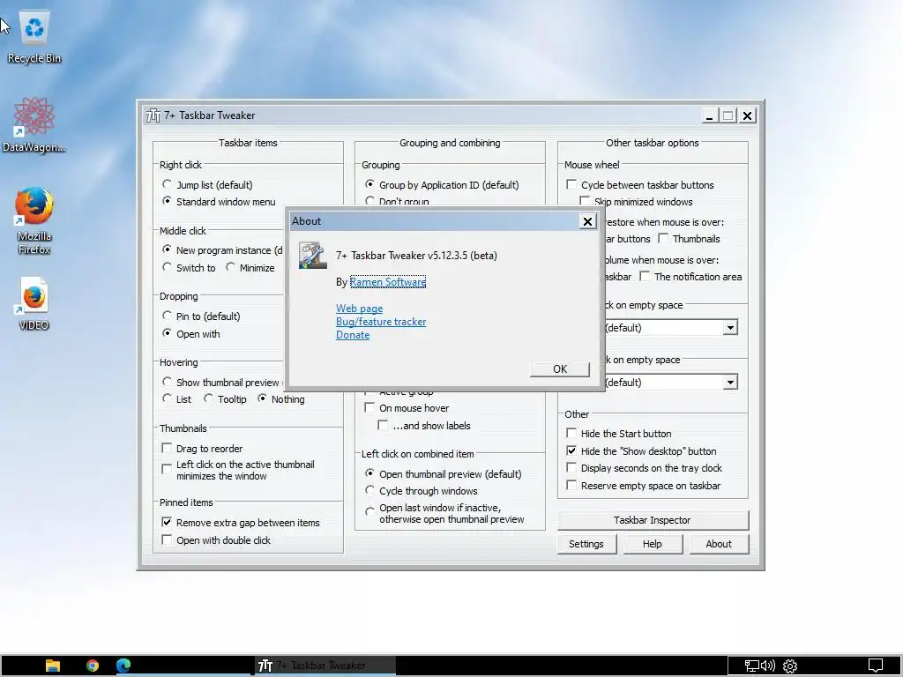This screenshot has width=903, height=677.
Task: Select Open last window if inactive option
Action: point(369,512)
